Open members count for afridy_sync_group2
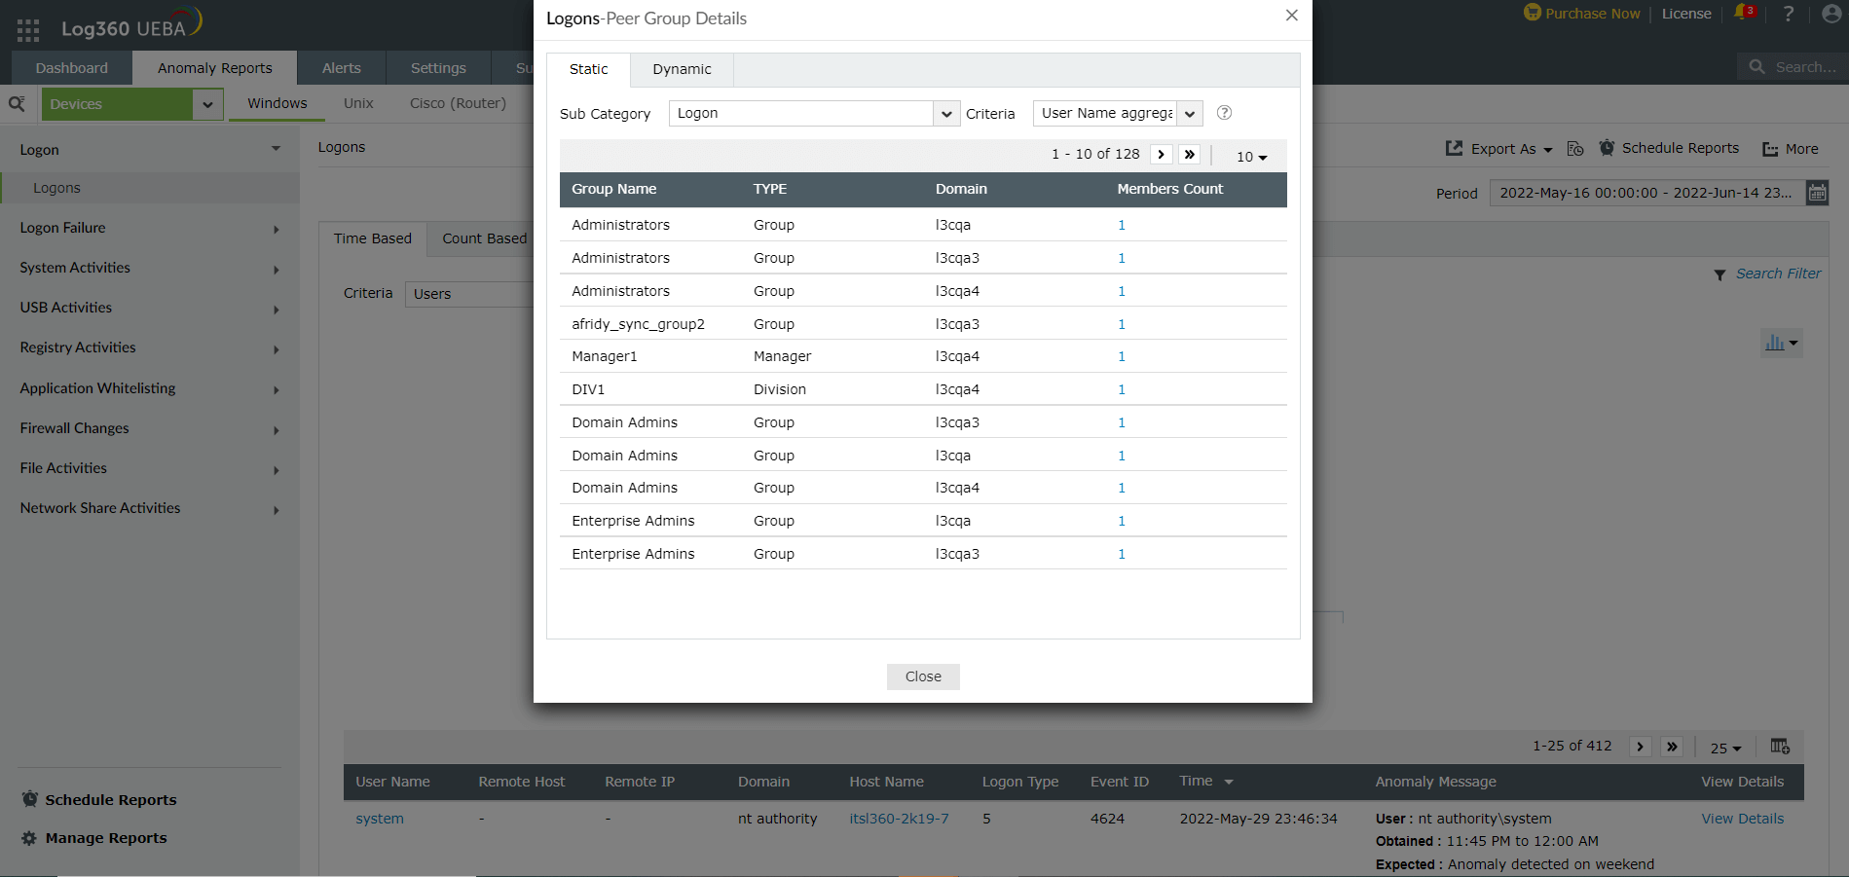Image resolution: width=1849 pixels, height=877 pixels. [x=1122, y=324]
